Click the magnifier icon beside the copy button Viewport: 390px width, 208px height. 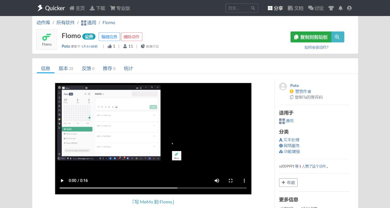pyautogui.click(x=337, y=37)
